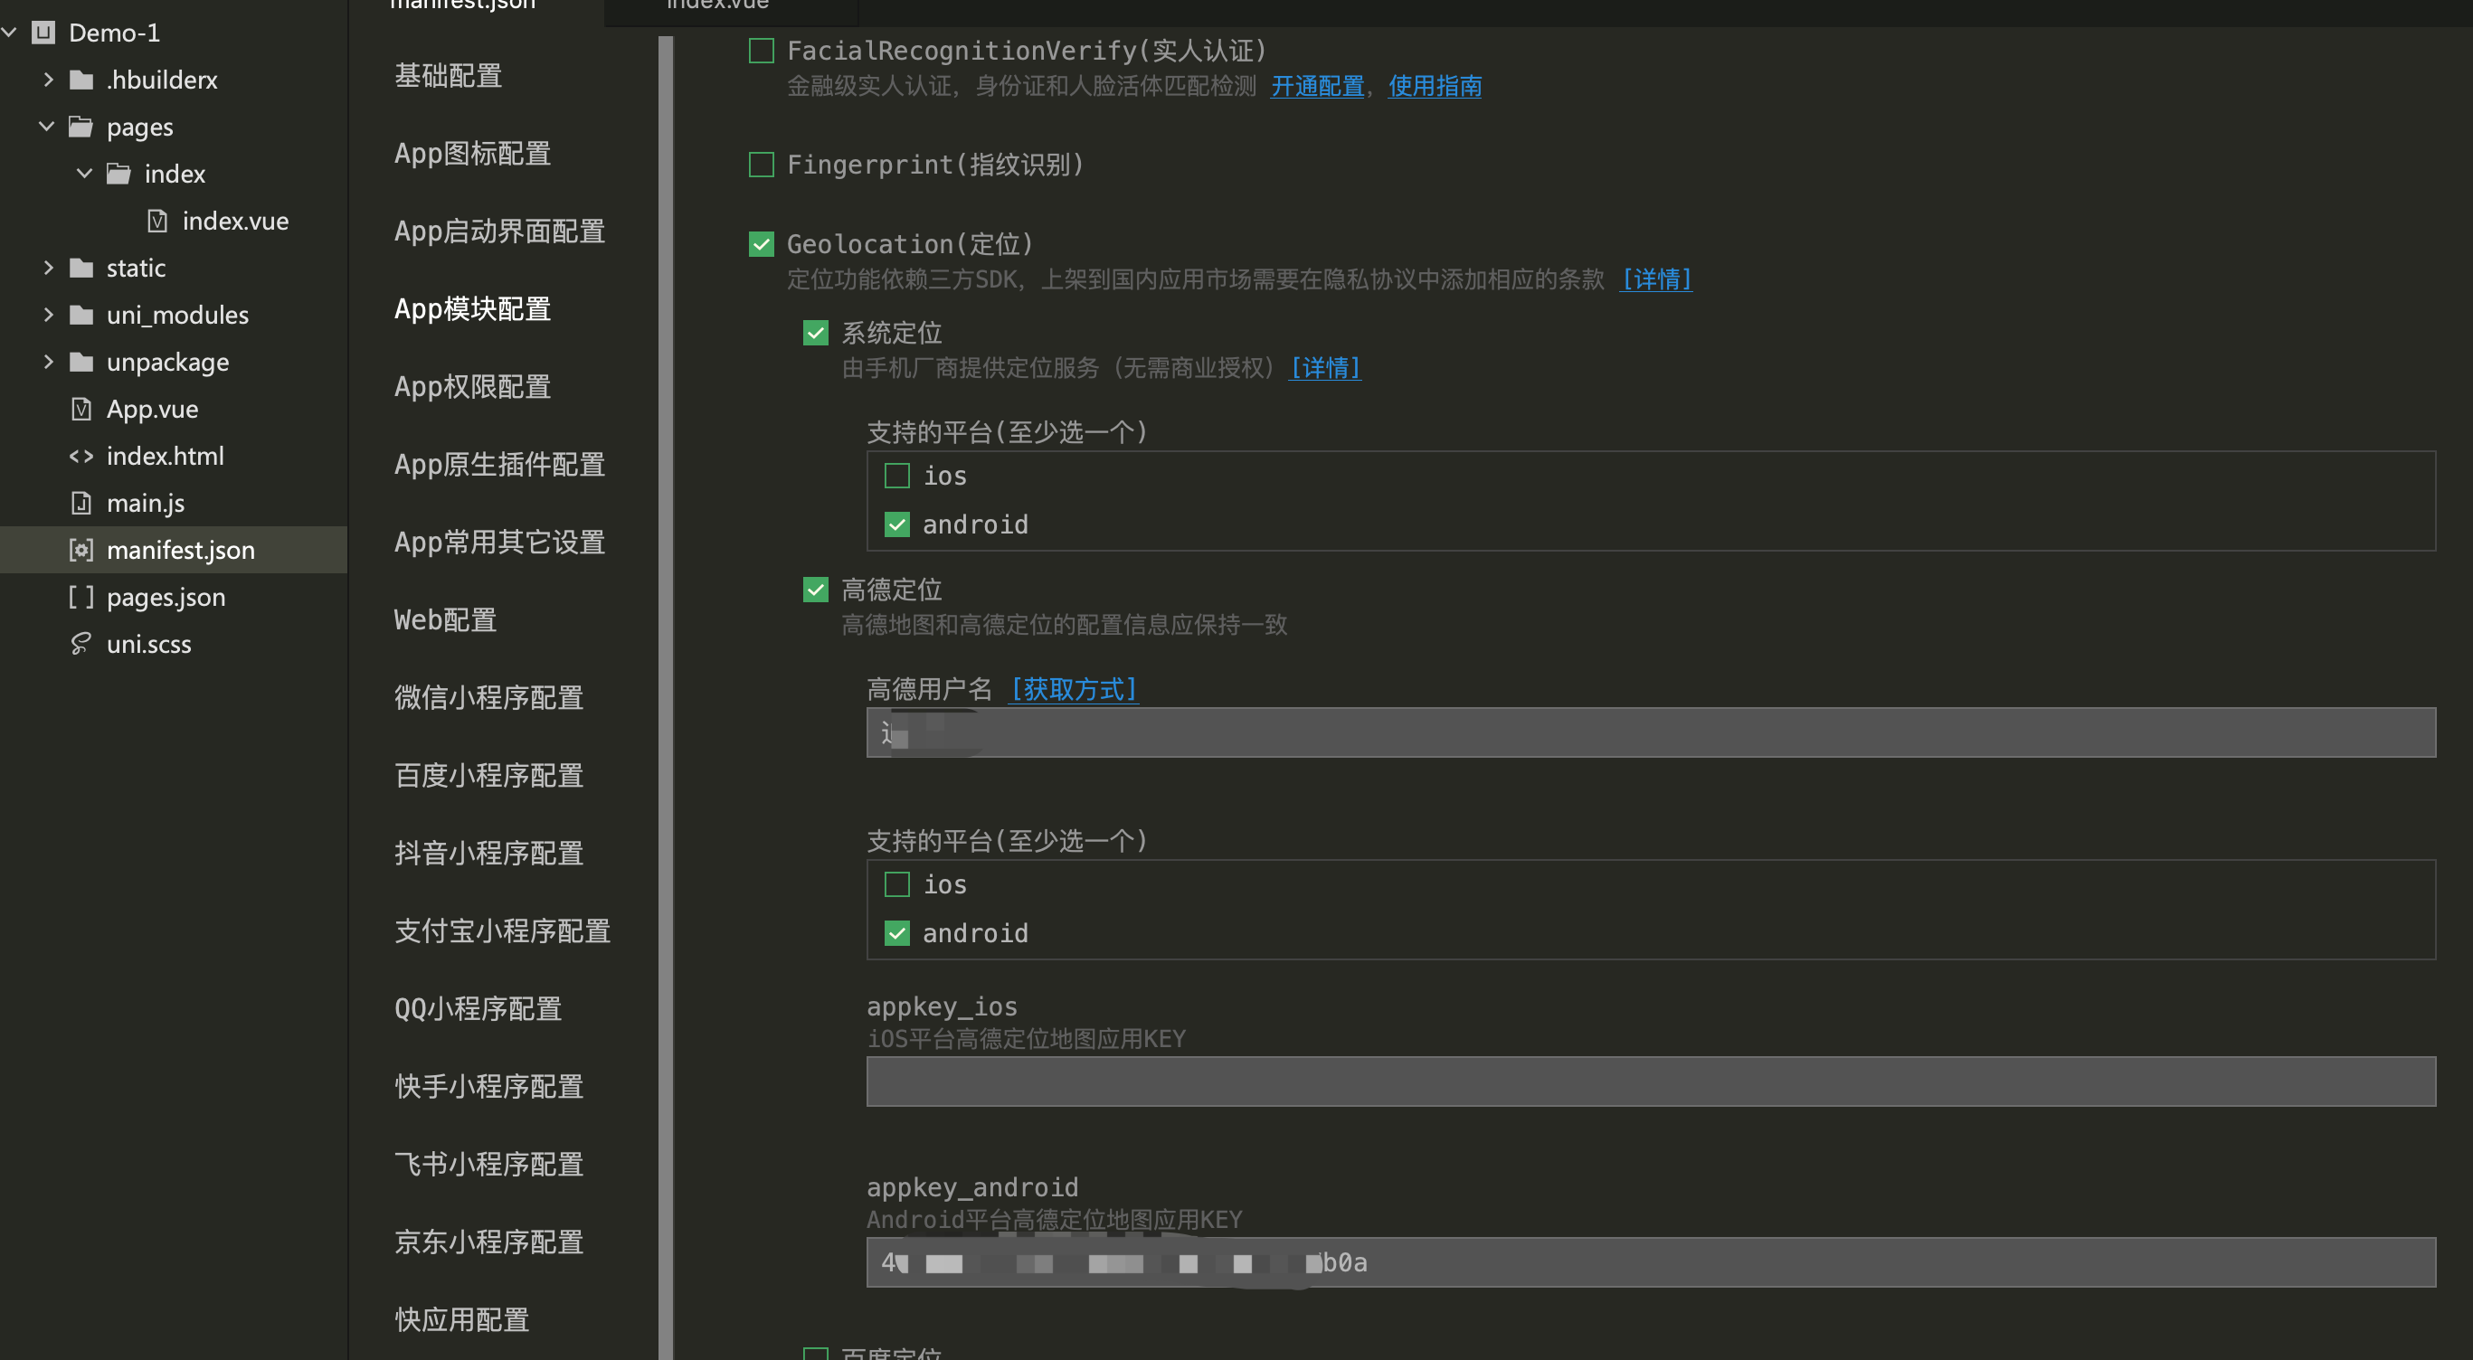
Task: Open App模块配置 section
Action: (x=472, y=309)
